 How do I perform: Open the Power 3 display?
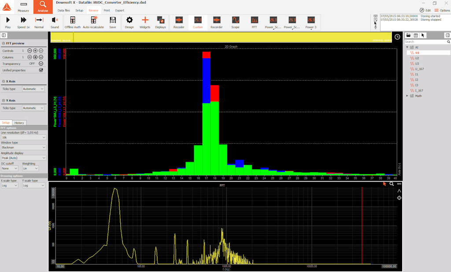[311, 22]
